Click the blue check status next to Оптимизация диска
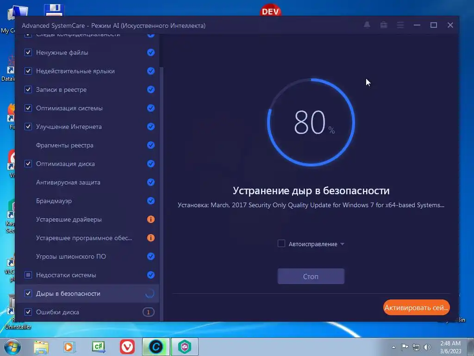Image resolution: width=474 pixels, height=356 pixels. point(151,164)
